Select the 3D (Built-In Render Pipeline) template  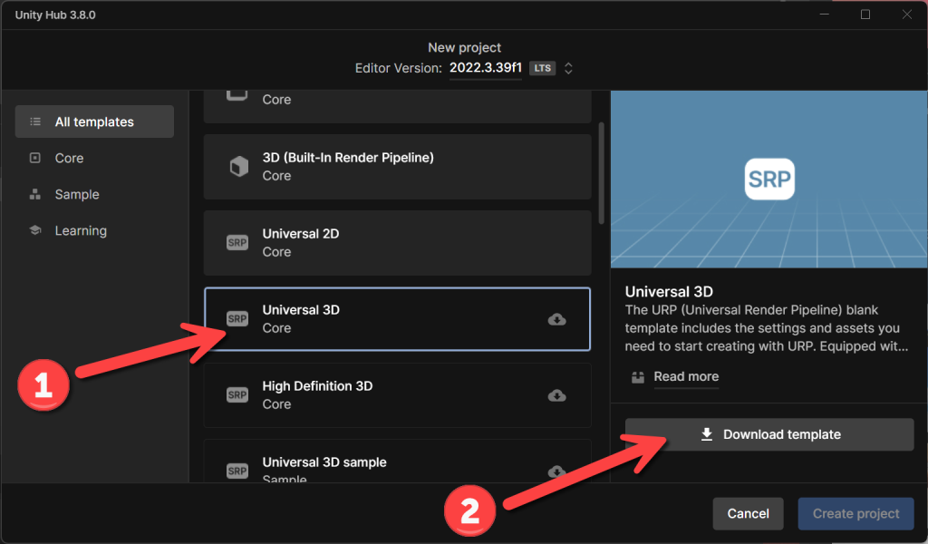click(x=397, y=166)
